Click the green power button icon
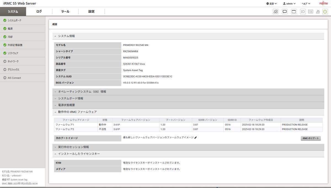 coord(325,12)
